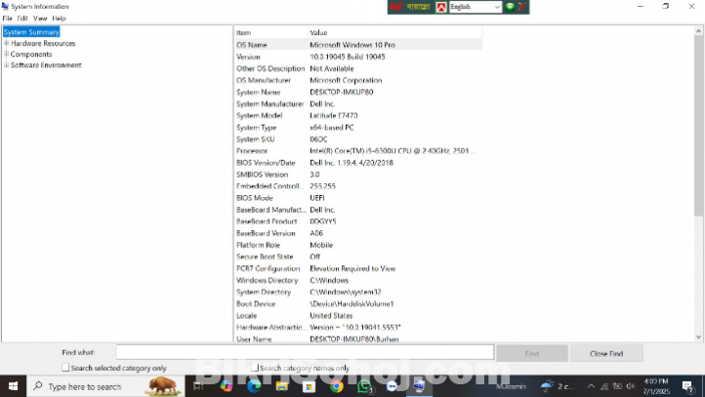Open the English language dropdown in Bijoy bar
This screenshot has height=397, width=705.
coord(476,7)
